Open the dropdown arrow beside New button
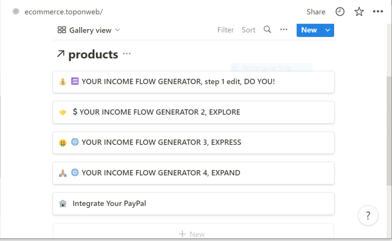 coord(328,30)
